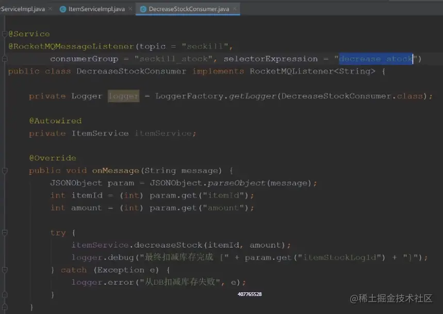443x314 pixels.
Task: Click RocketMQListener<String> interface name
Action: 313,71
